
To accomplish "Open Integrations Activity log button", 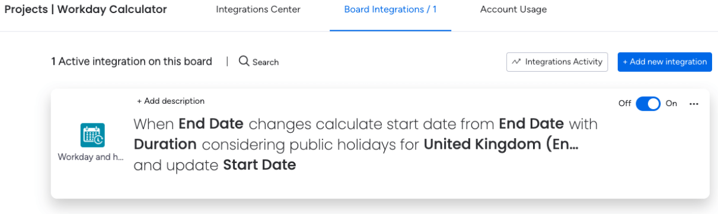I will pos(557,62).
